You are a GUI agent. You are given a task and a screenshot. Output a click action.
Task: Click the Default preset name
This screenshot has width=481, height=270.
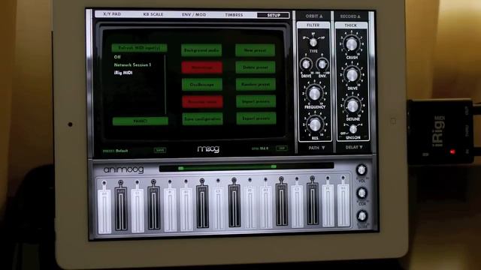click(x=122, y=151)
